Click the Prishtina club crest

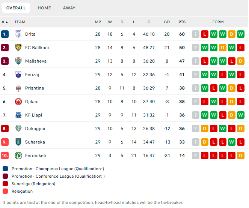18,88
